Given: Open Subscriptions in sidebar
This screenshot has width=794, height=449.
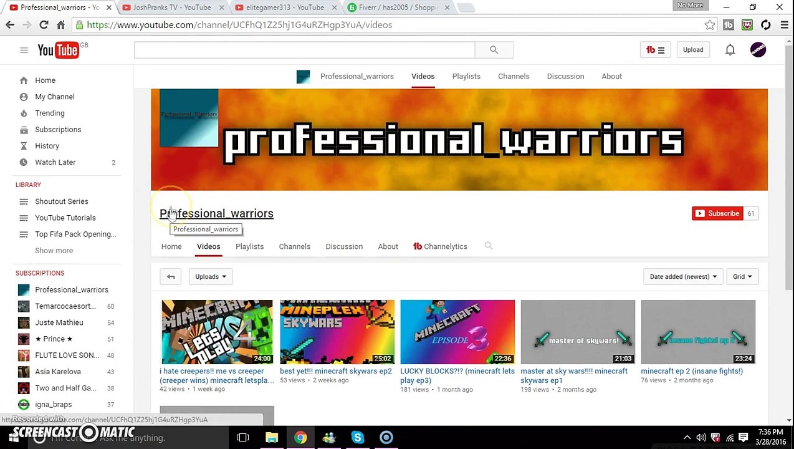Looking at the screenshot, I should tap(58, 130).
